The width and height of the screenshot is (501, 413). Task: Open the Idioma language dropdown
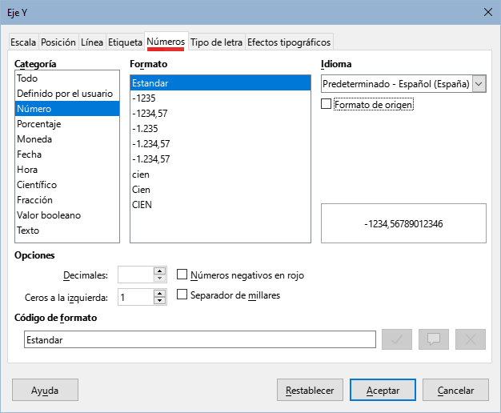[479, 84]
